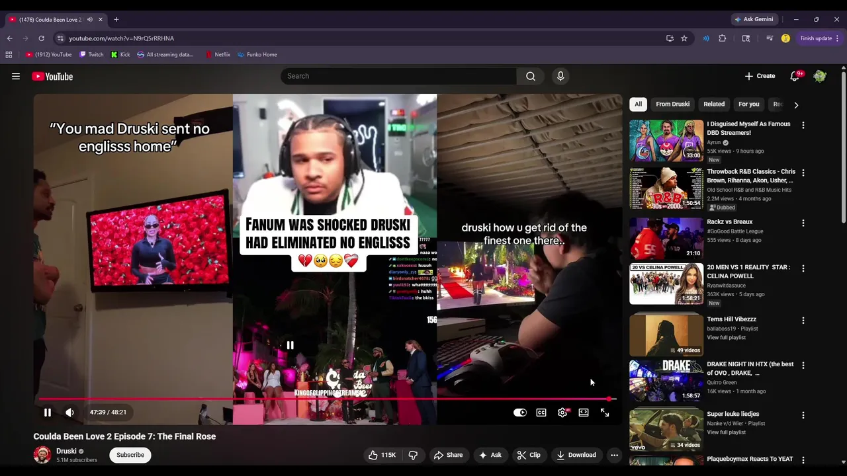Bookmark this page with star icon
Viewport: 847px width, 476px height.
click(x=684, y=38)
